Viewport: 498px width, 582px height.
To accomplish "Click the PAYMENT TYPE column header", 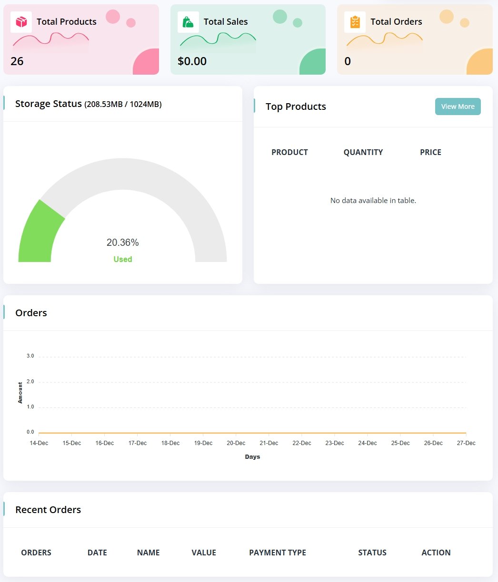I will 277,553.
